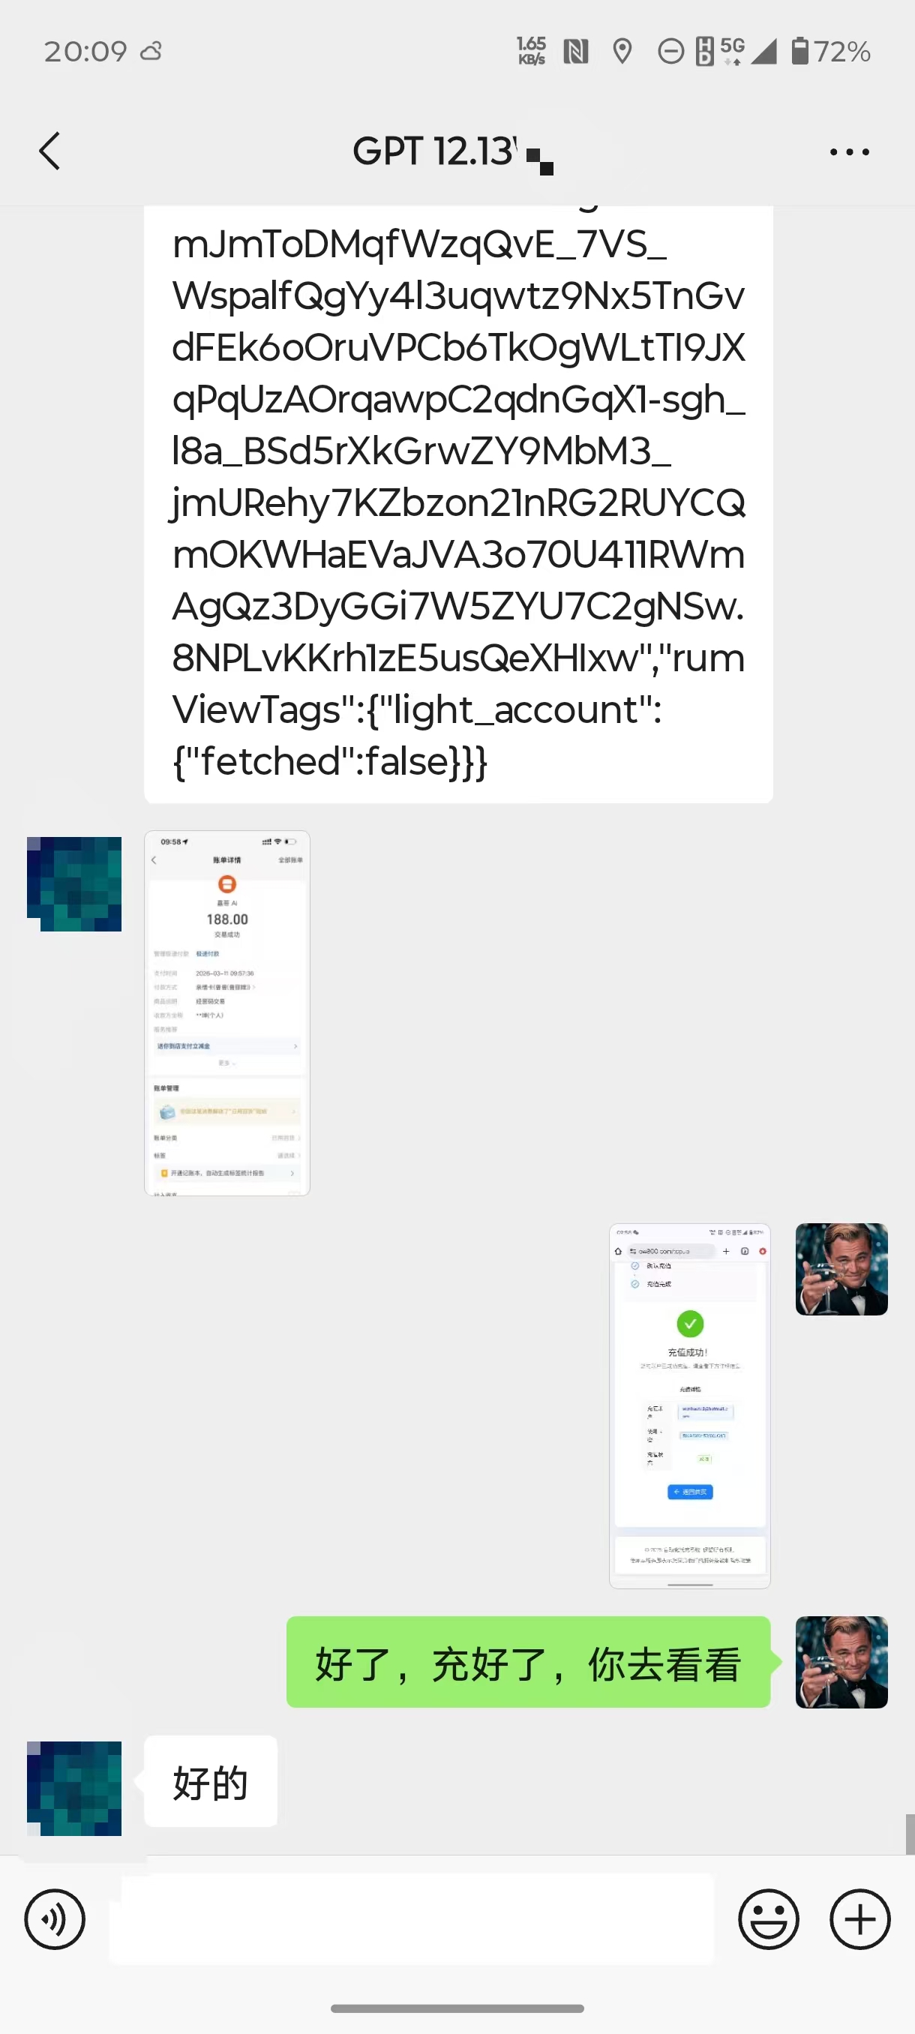
Task: Select the green 好了，充好了，你去看看 bubble
Action: (528, 1662)
